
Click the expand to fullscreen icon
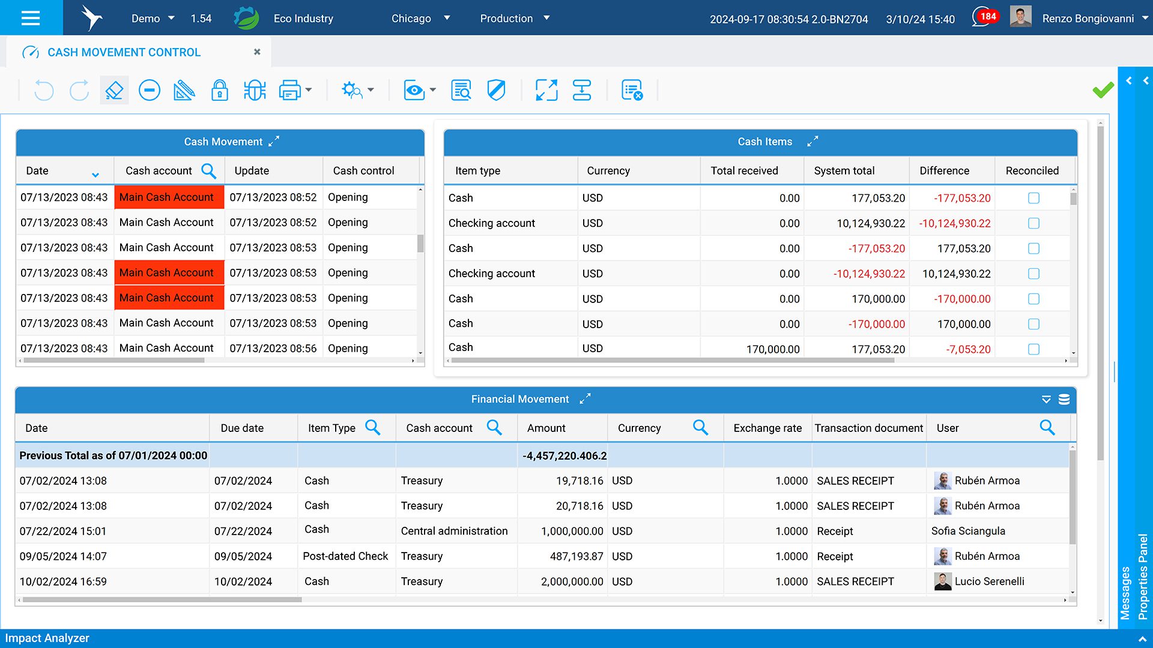coord(546,91)
